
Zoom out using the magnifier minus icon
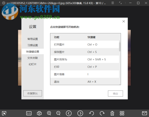click(x=58, y=113)
